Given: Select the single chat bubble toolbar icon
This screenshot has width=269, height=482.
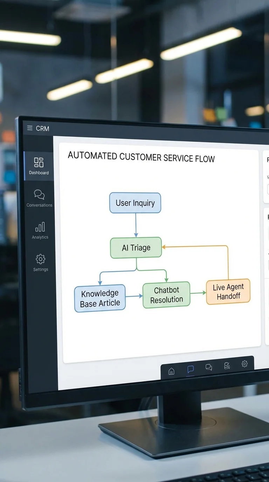Looking at the screenshot, I should pyautogui.click(x=190, y=369).
